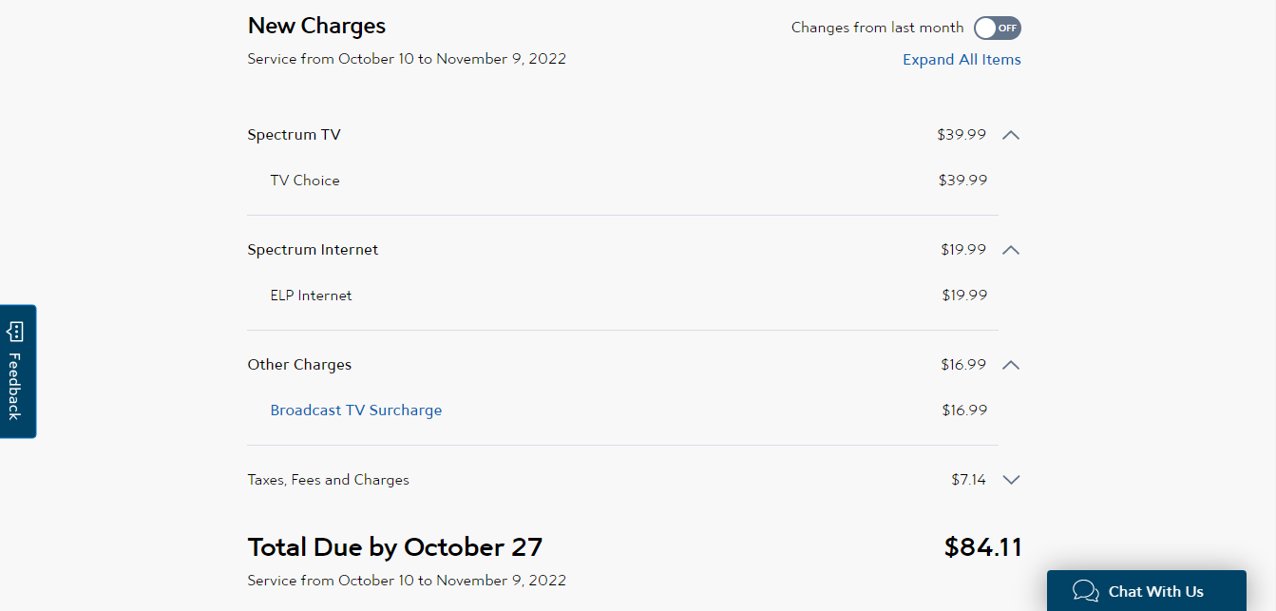Click the Spectrum Internet row label

click(313, 250)
